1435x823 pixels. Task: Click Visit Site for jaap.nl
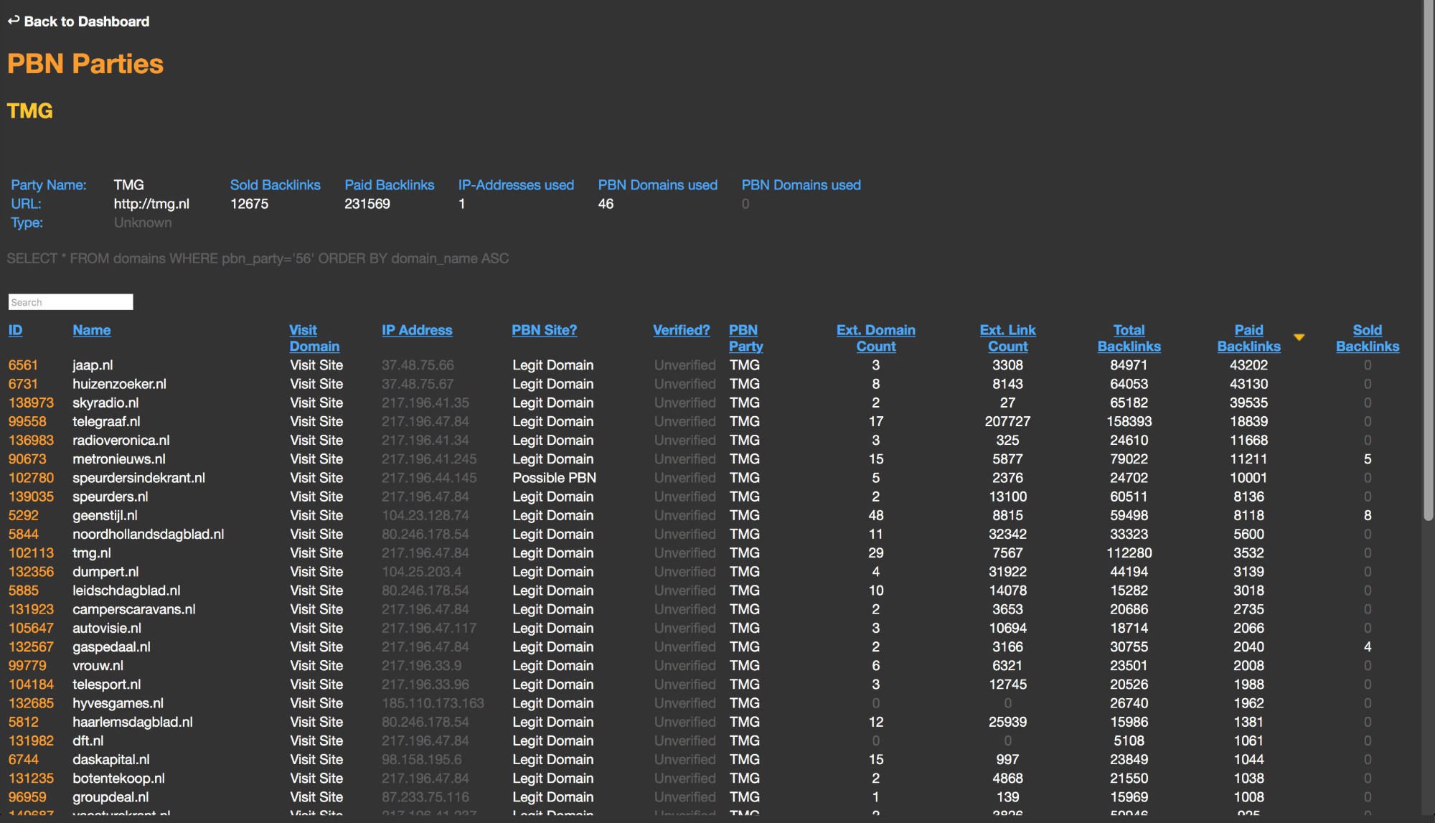(316, 365)
